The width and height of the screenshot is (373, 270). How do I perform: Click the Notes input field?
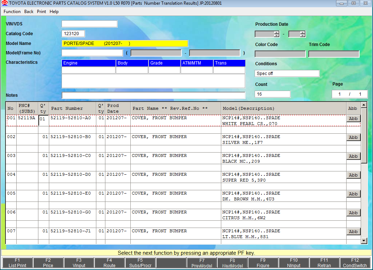click(154, 95)
